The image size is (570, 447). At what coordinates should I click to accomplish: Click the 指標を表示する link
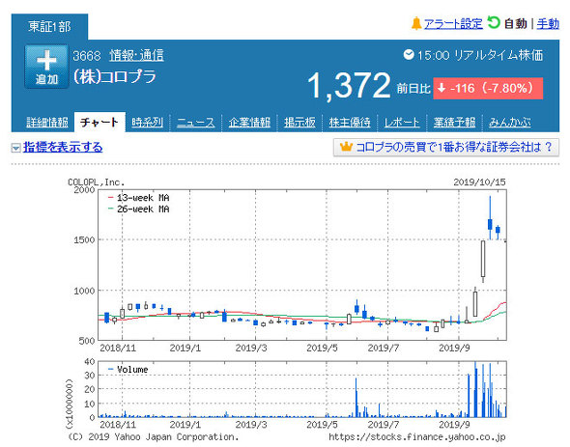[63, 147]
